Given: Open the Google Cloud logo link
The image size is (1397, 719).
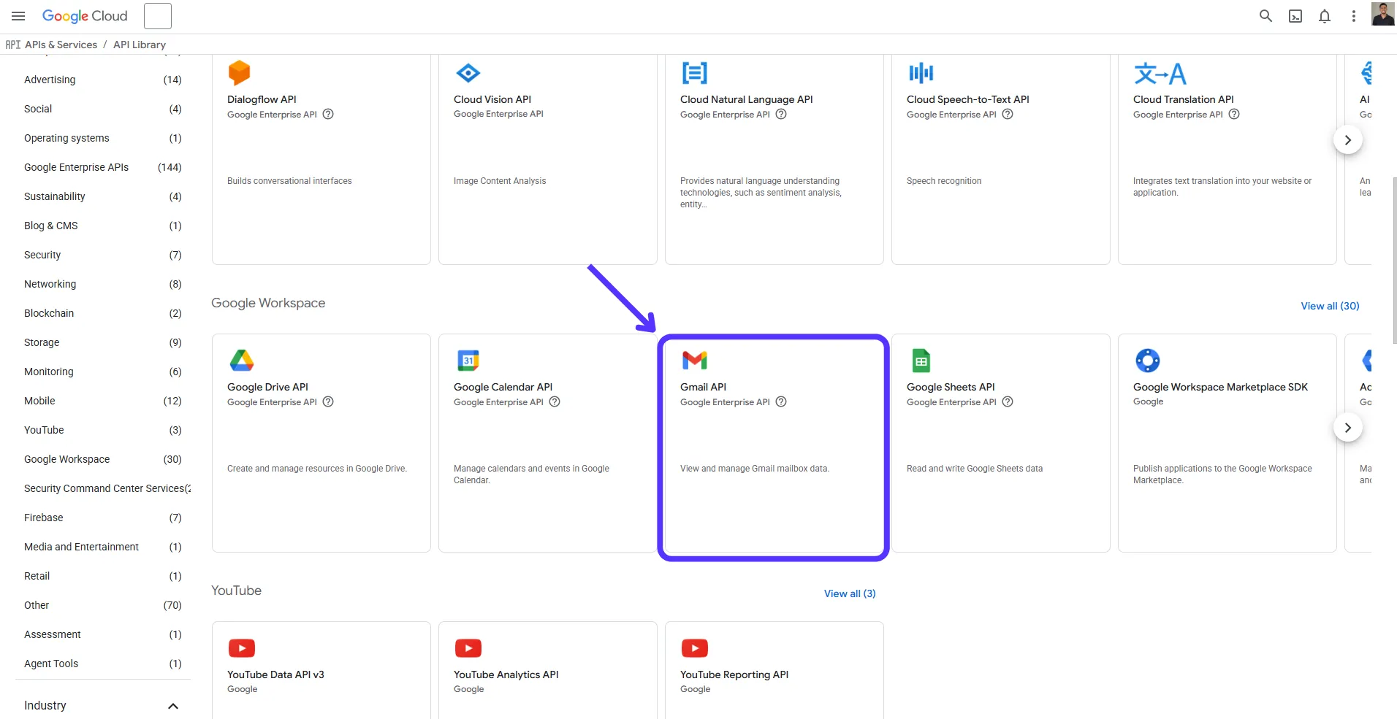Looking at the screenshot, I should coord(85,16).
